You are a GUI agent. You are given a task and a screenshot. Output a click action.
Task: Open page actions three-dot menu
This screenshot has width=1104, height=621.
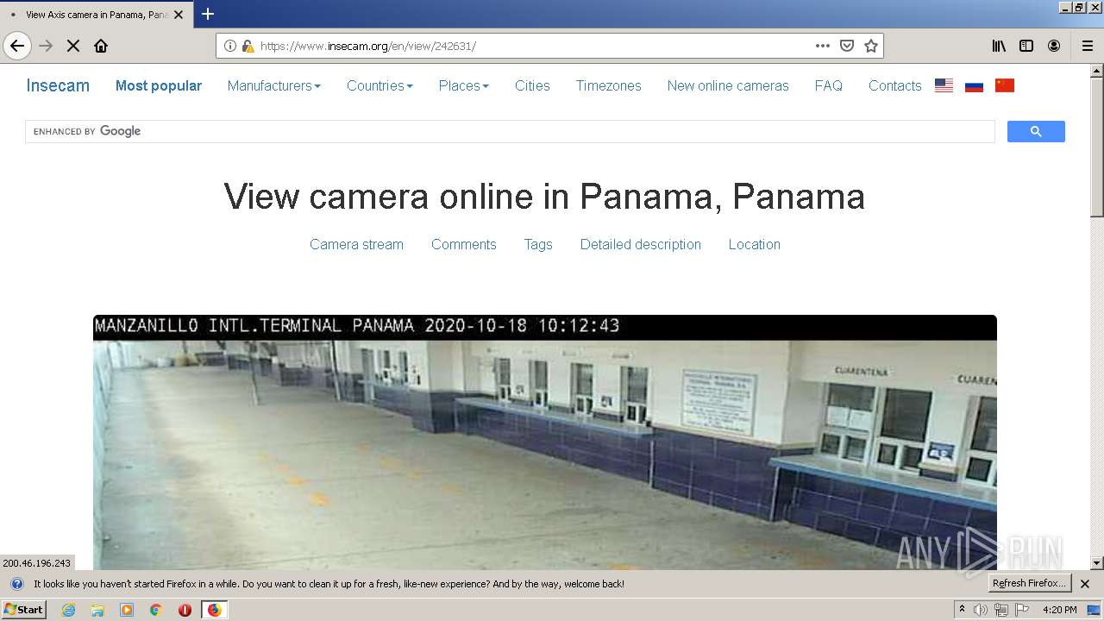pos(823,46)
